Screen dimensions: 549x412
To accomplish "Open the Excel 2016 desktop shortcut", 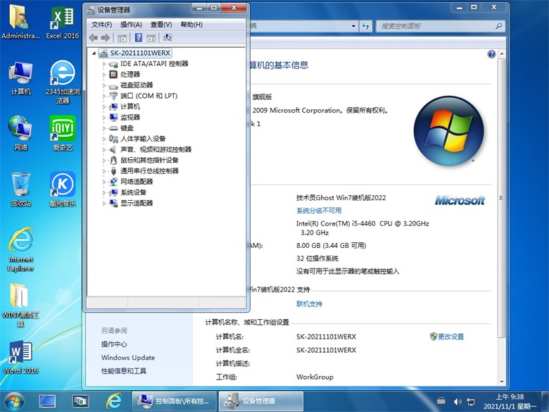I will (62, 21).
